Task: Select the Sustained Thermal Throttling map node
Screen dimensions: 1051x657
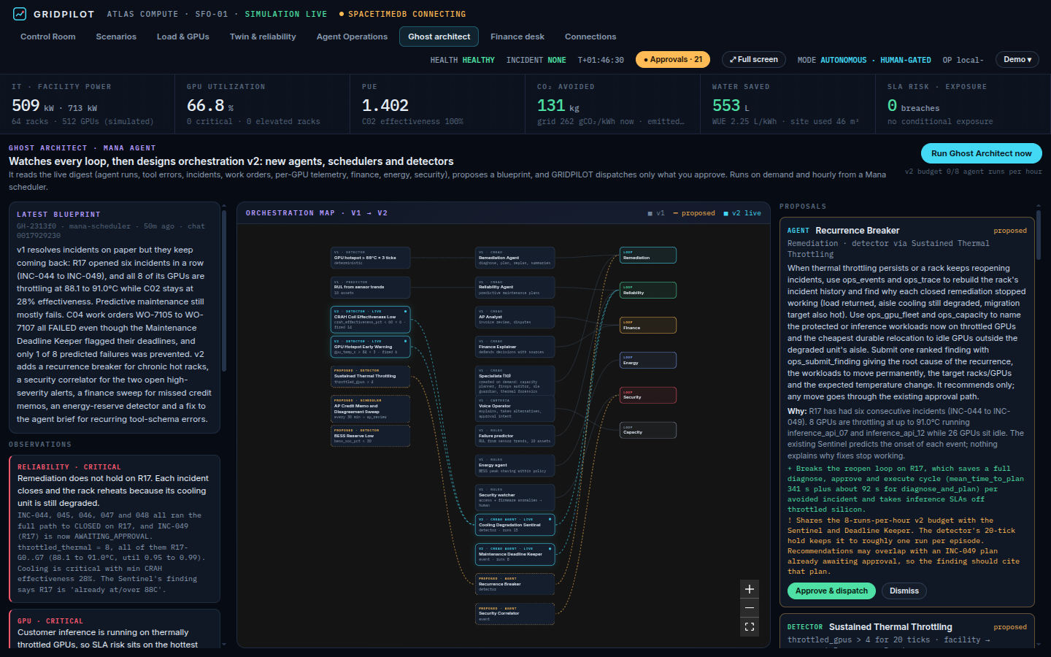Action: [x=371, y=377]
